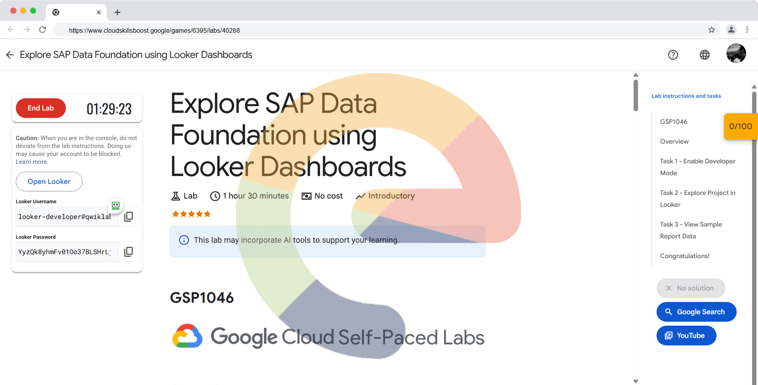The image size is (758, 385).
Task: Copy the Looker Username
Action: coord(129,217)
